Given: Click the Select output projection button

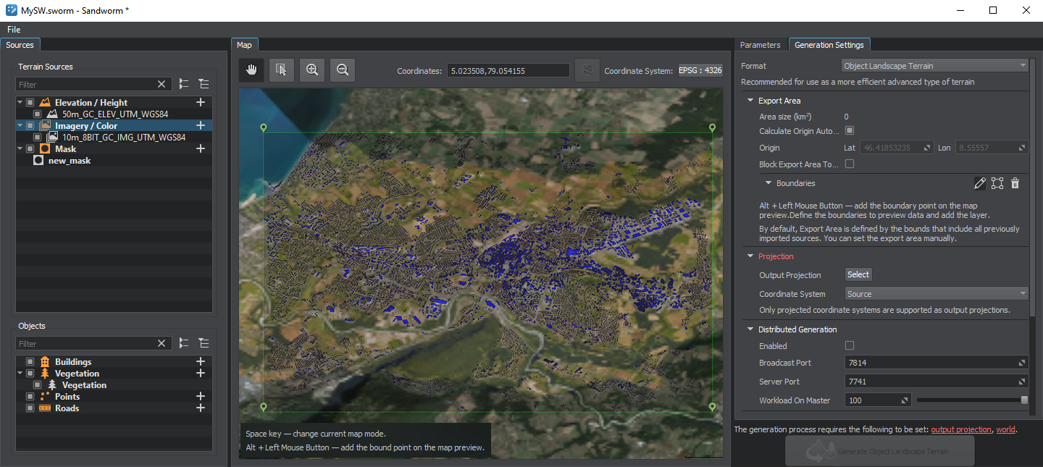Looking at the screenshot, I should click(858, 274).
